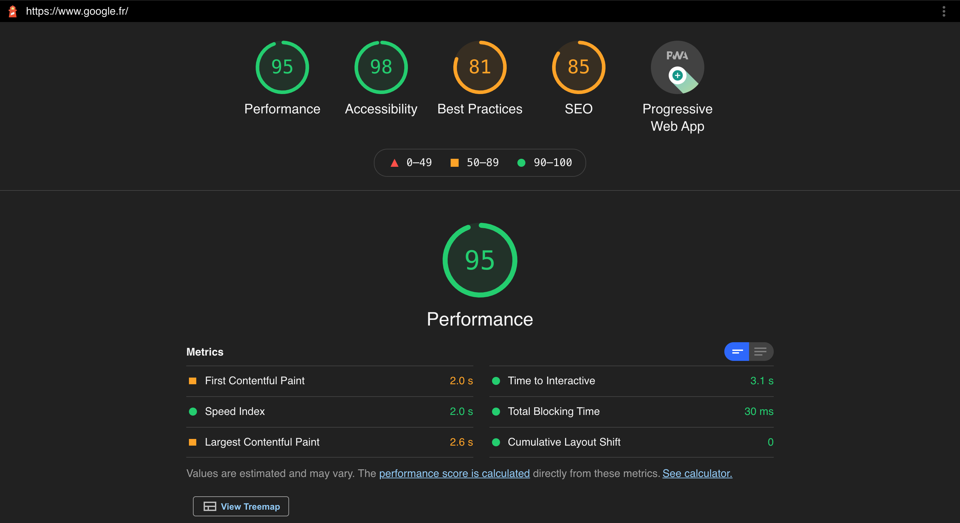Screen dimensions: 960x523
Task: Expand the Cumulative Layout Shift metric
Action: point(631,442)
